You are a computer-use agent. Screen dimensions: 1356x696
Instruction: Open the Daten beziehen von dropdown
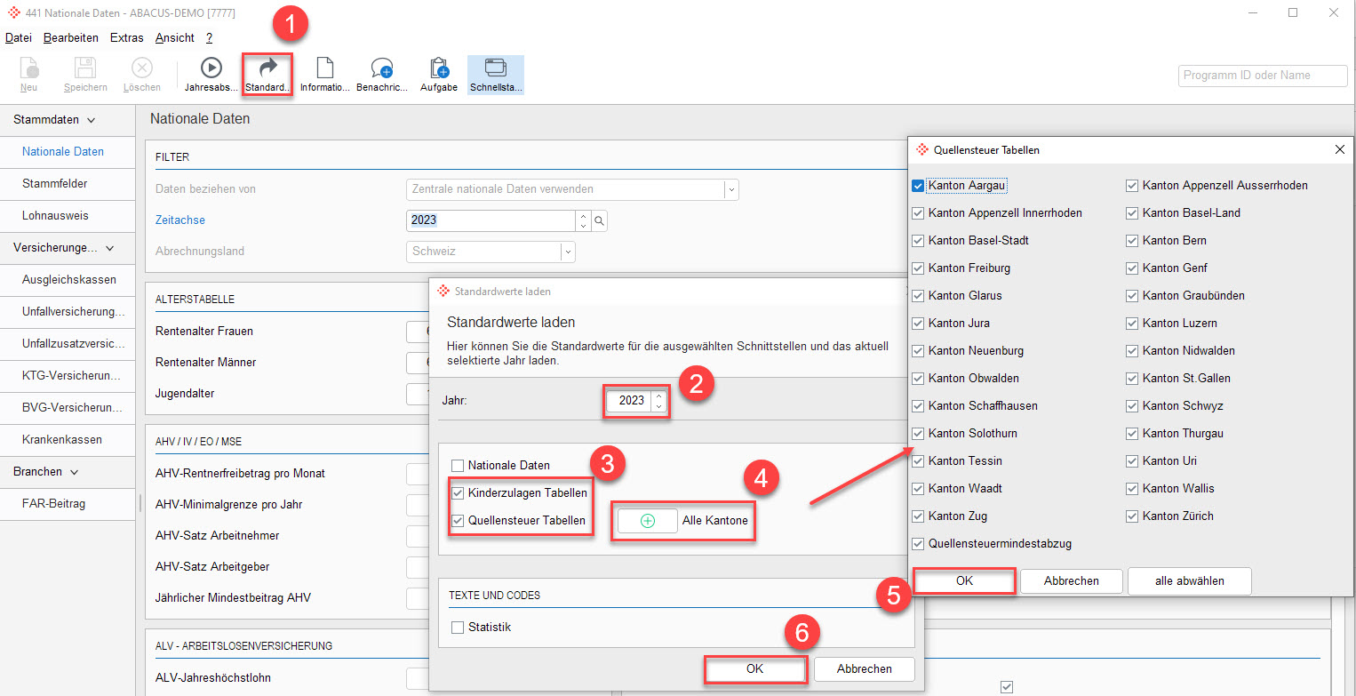pyautogui.click(x=731, y=189)
